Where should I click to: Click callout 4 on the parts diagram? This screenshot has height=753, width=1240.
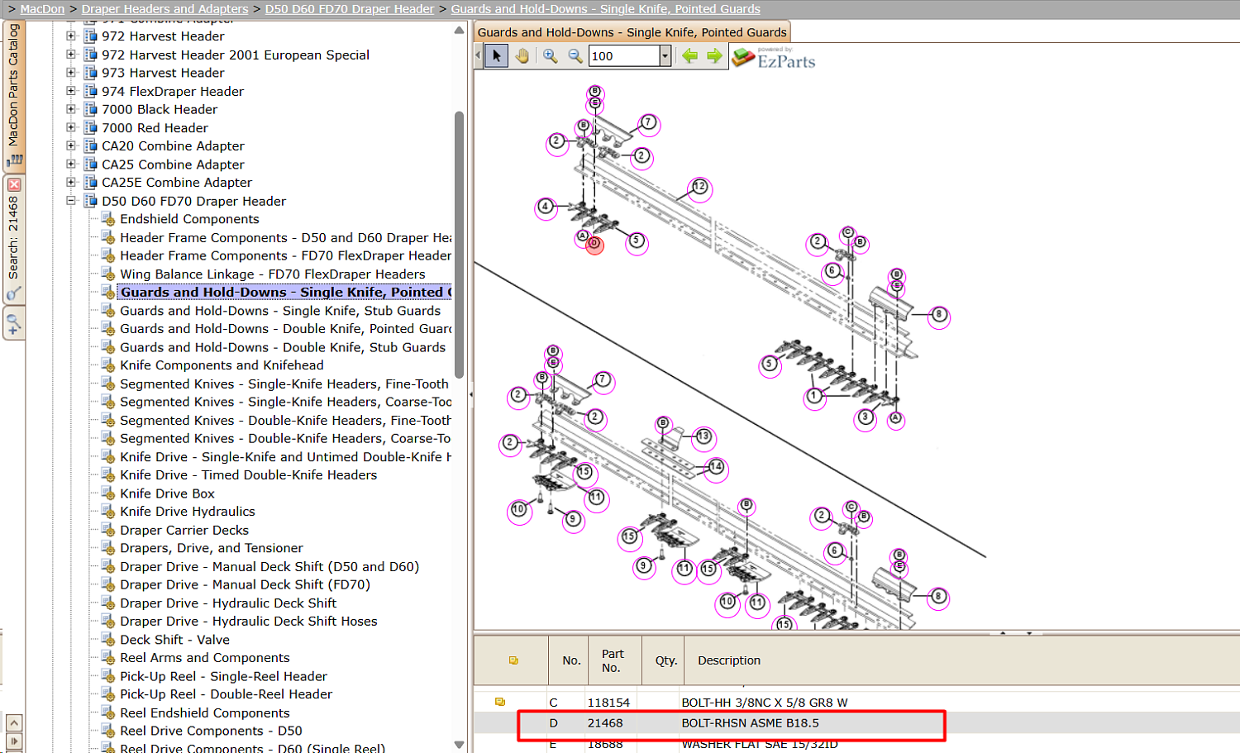pyautogui.click(x=546, y=207)
